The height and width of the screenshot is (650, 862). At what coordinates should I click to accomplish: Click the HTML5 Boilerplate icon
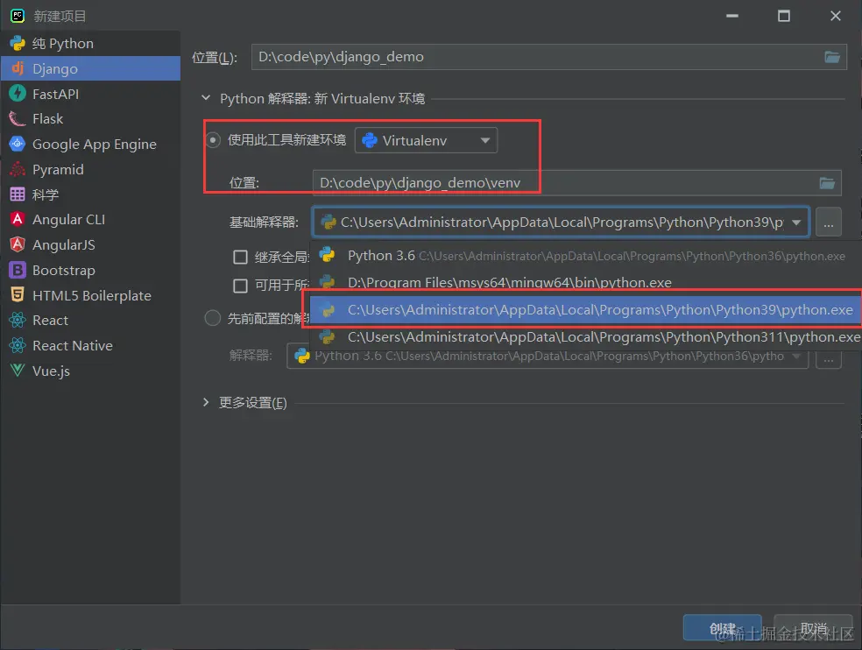[x=18, y=295]
